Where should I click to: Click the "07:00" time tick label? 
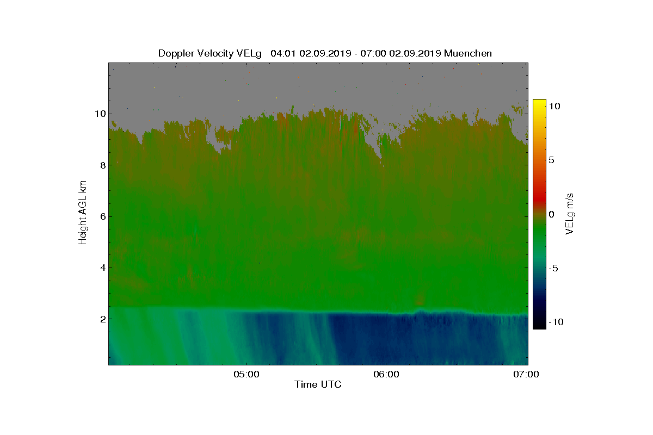[527, 374]
